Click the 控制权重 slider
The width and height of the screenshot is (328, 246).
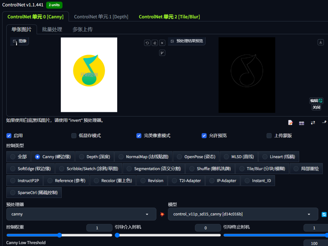click(60, 235)
